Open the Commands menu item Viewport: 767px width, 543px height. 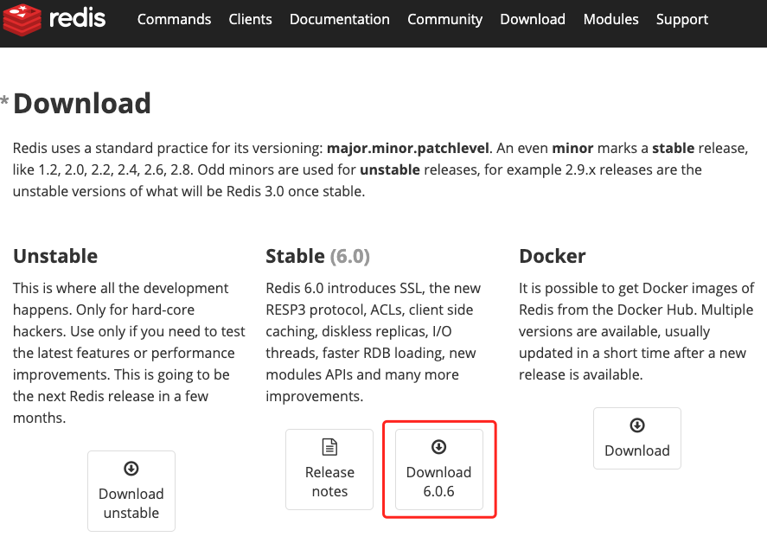[174, 19]
